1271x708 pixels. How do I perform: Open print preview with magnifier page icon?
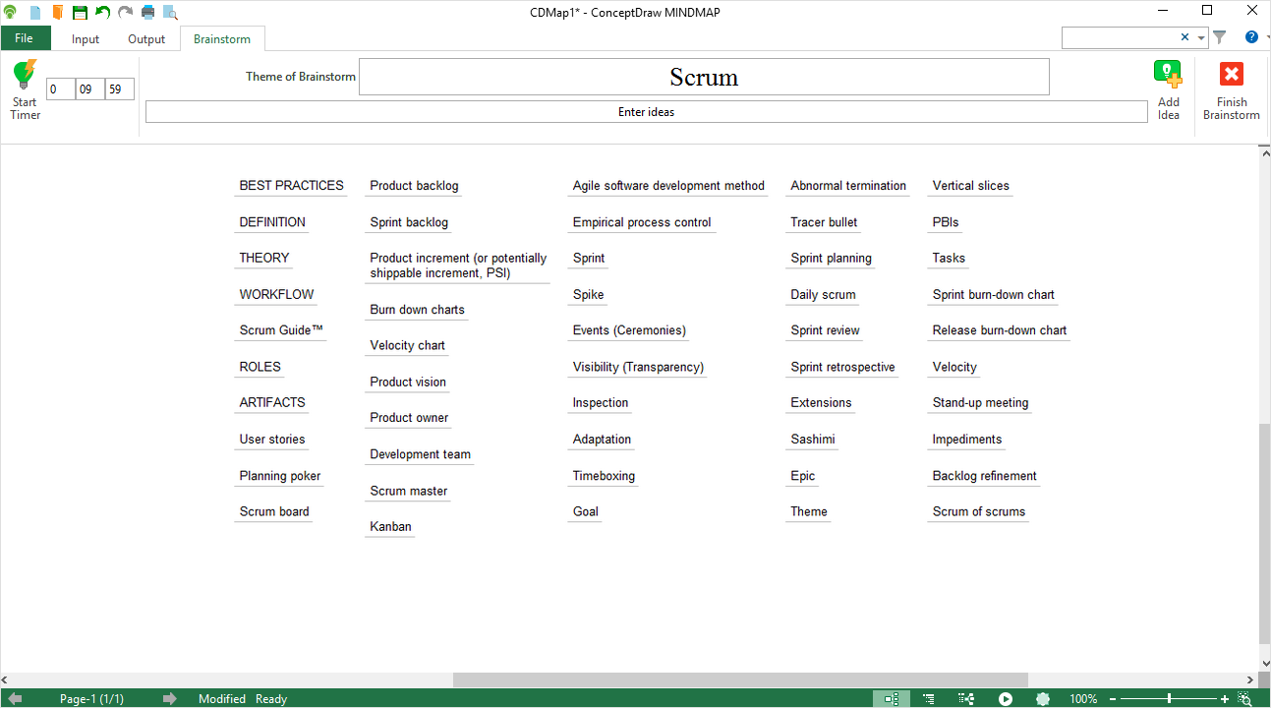tap(170, 12)
